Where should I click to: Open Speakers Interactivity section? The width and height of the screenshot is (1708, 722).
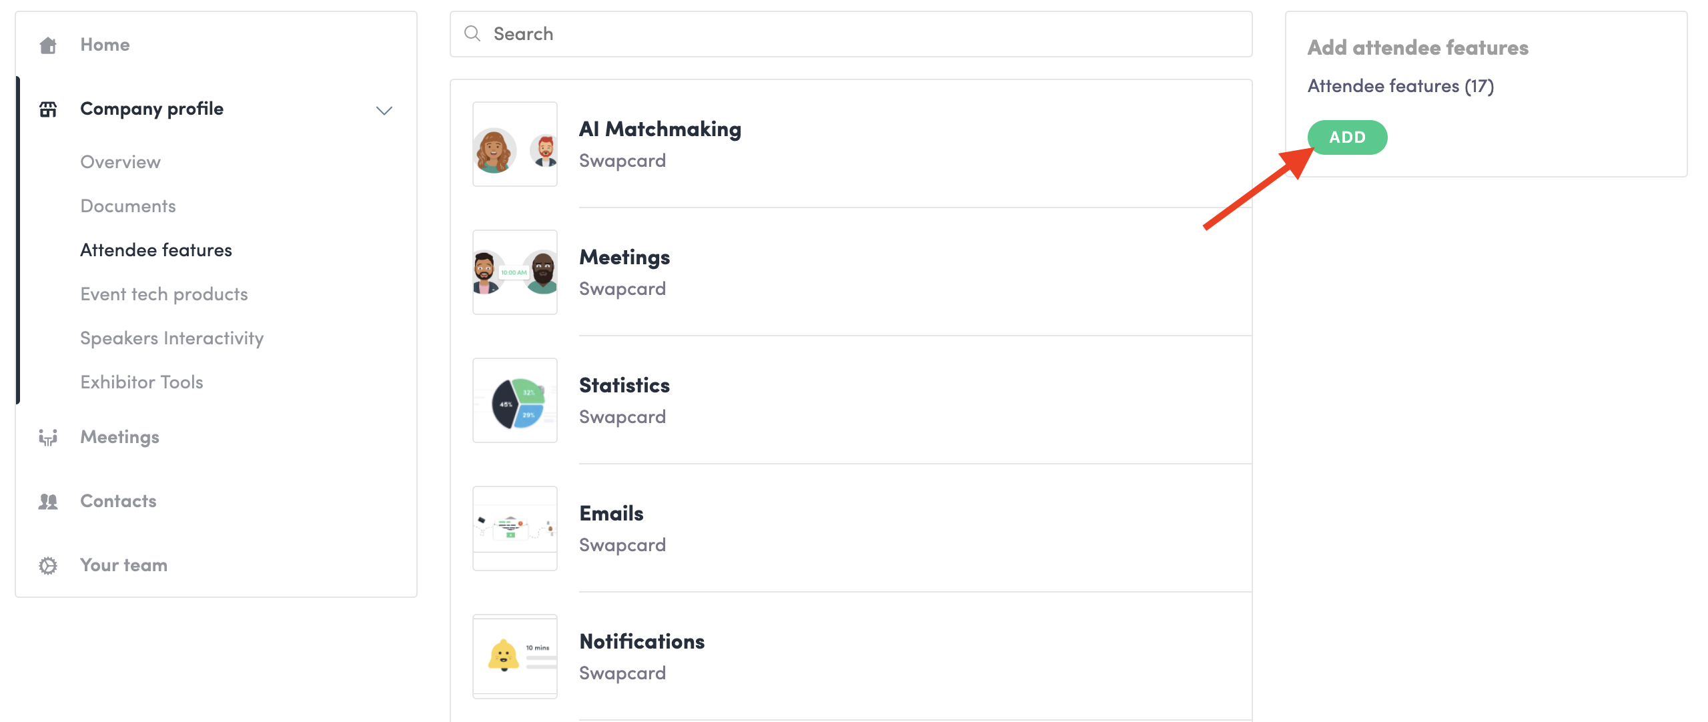(172, 338)
